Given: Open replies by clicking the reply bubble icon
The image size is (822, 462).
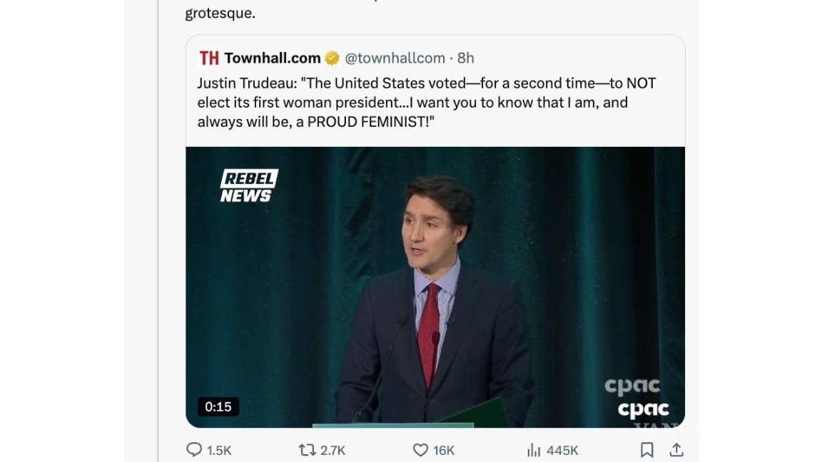Looking at the screenshot, I should point(193,450).
